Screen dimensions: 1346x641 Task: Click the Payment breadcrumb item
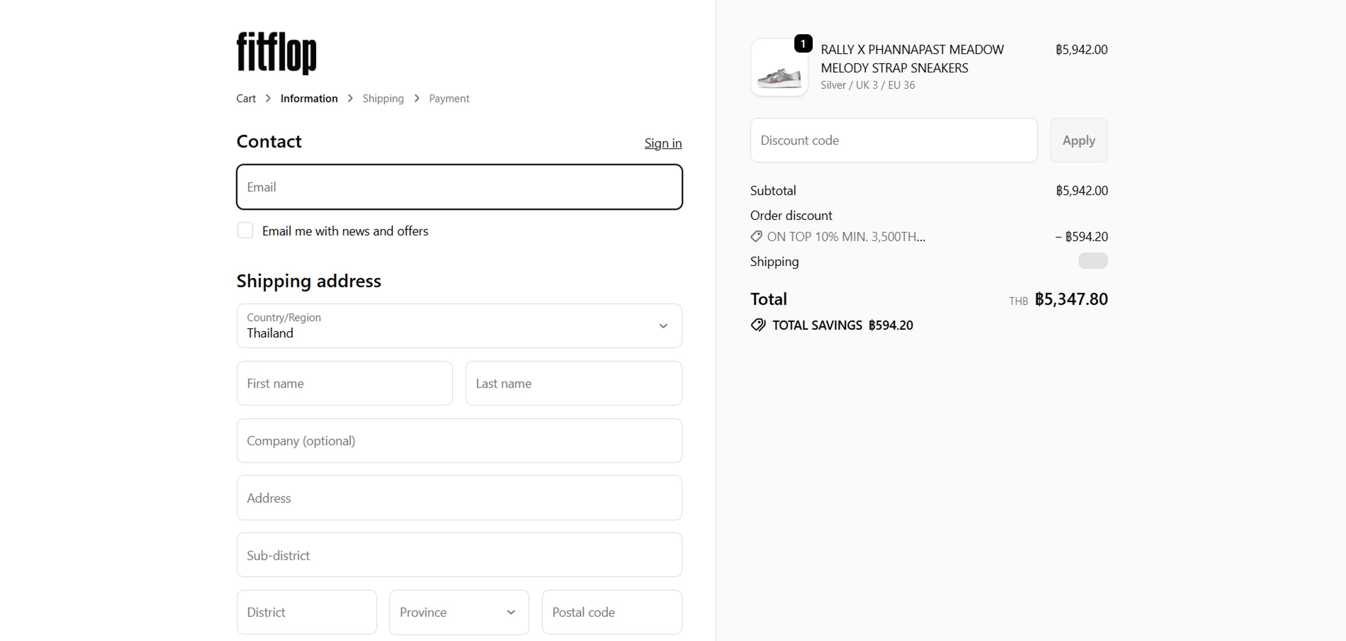pos(448,98)
